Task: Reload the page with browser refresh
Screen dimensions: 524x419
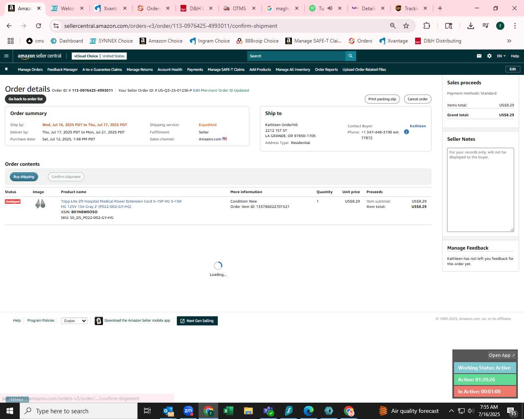Action: click(x=38, y=26)
